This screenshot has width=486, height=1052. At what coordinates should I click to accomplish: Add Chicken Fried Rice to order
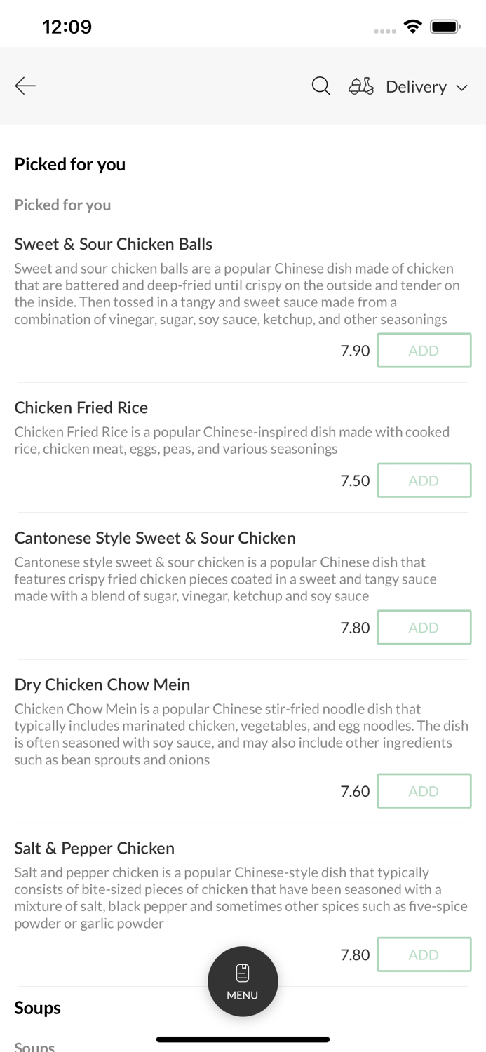tap(424, 480)
